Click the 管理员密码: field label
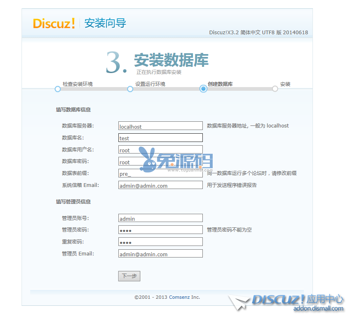The height and width of the screenshot is (319, 351). [x=75, y=230]
